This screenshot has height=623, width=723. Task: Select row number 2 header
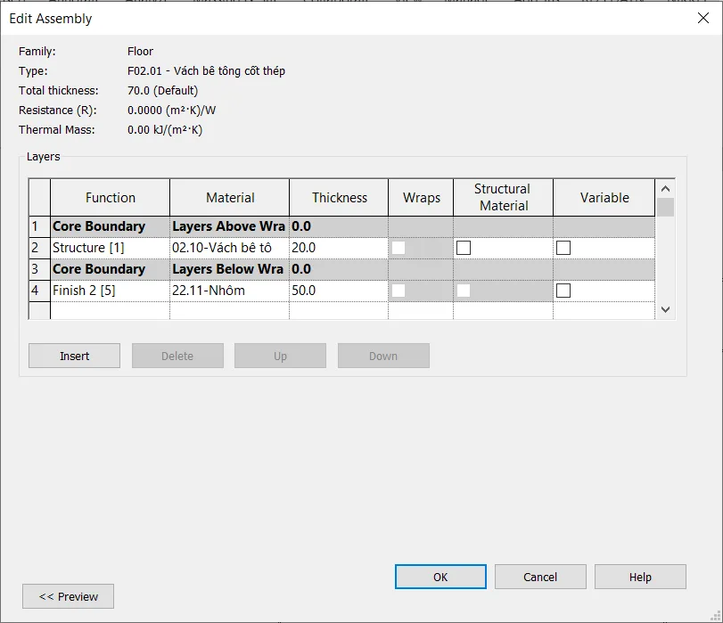[x=39, y=248]
